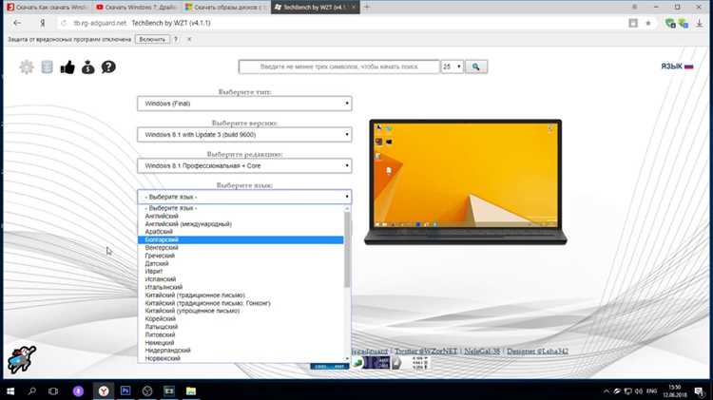Choose 'Иврит' from the language list
713x400 pixels.
pos(241,272)
